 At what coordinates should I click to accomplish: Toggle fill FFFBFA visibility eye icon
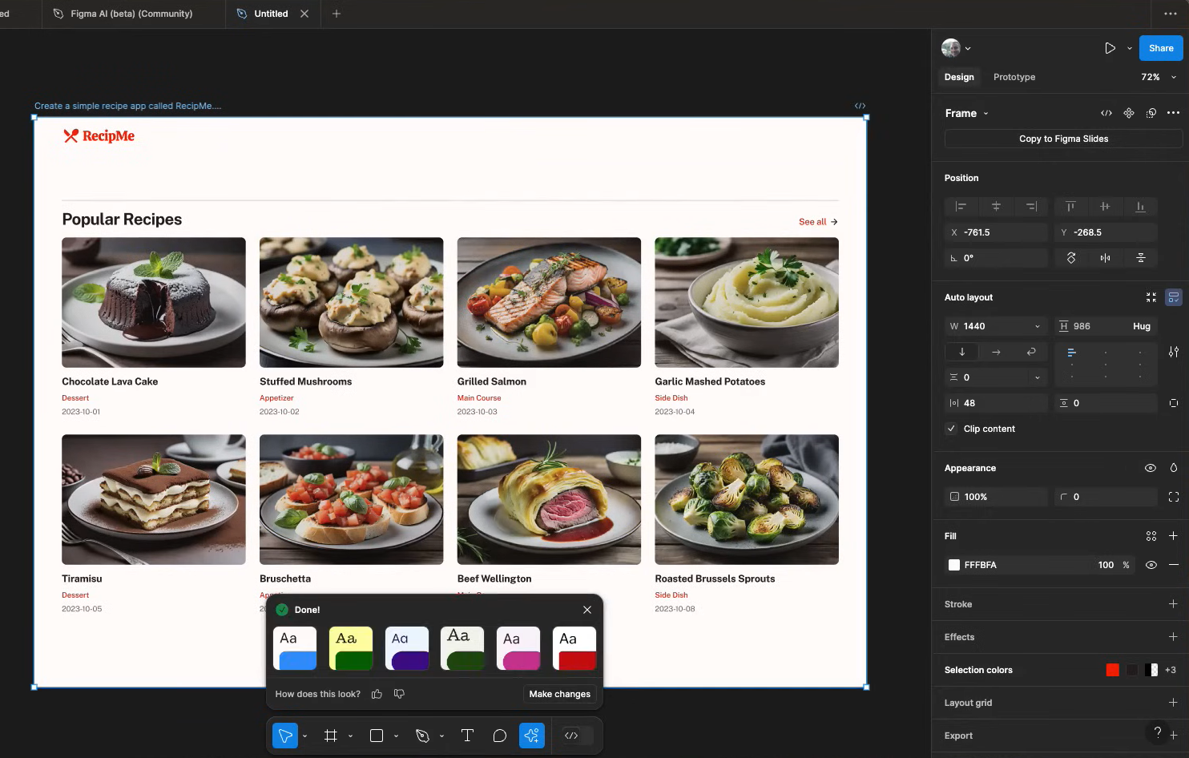(x=1151, y=565)
